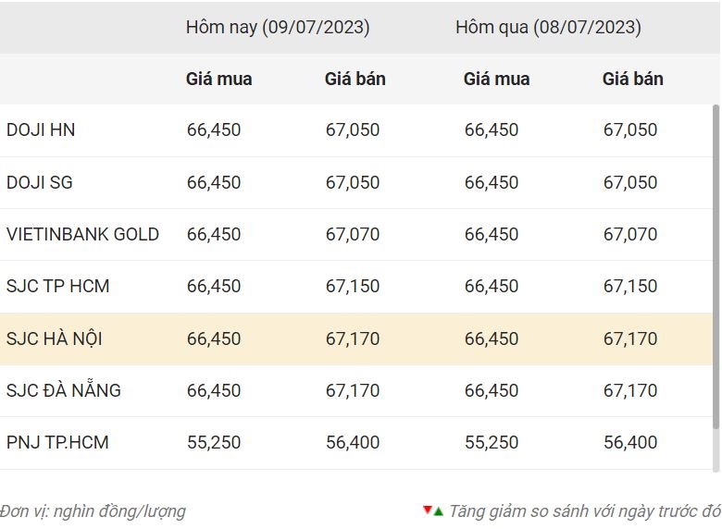Click yesterday's Giá bán column header
Viewport: 722px width, 529px height.
pos(632,80)
